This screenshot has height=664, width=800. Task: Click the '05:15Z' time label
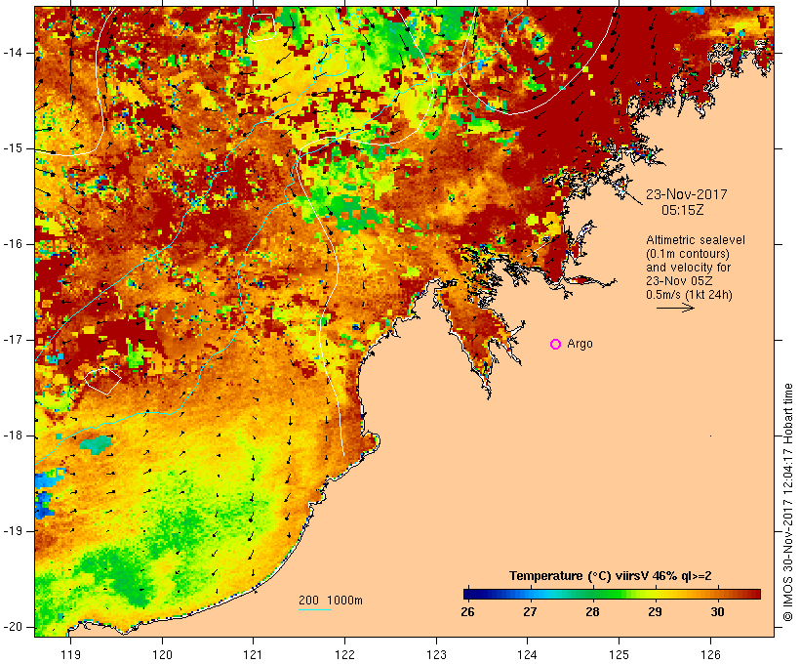point(683,210)
